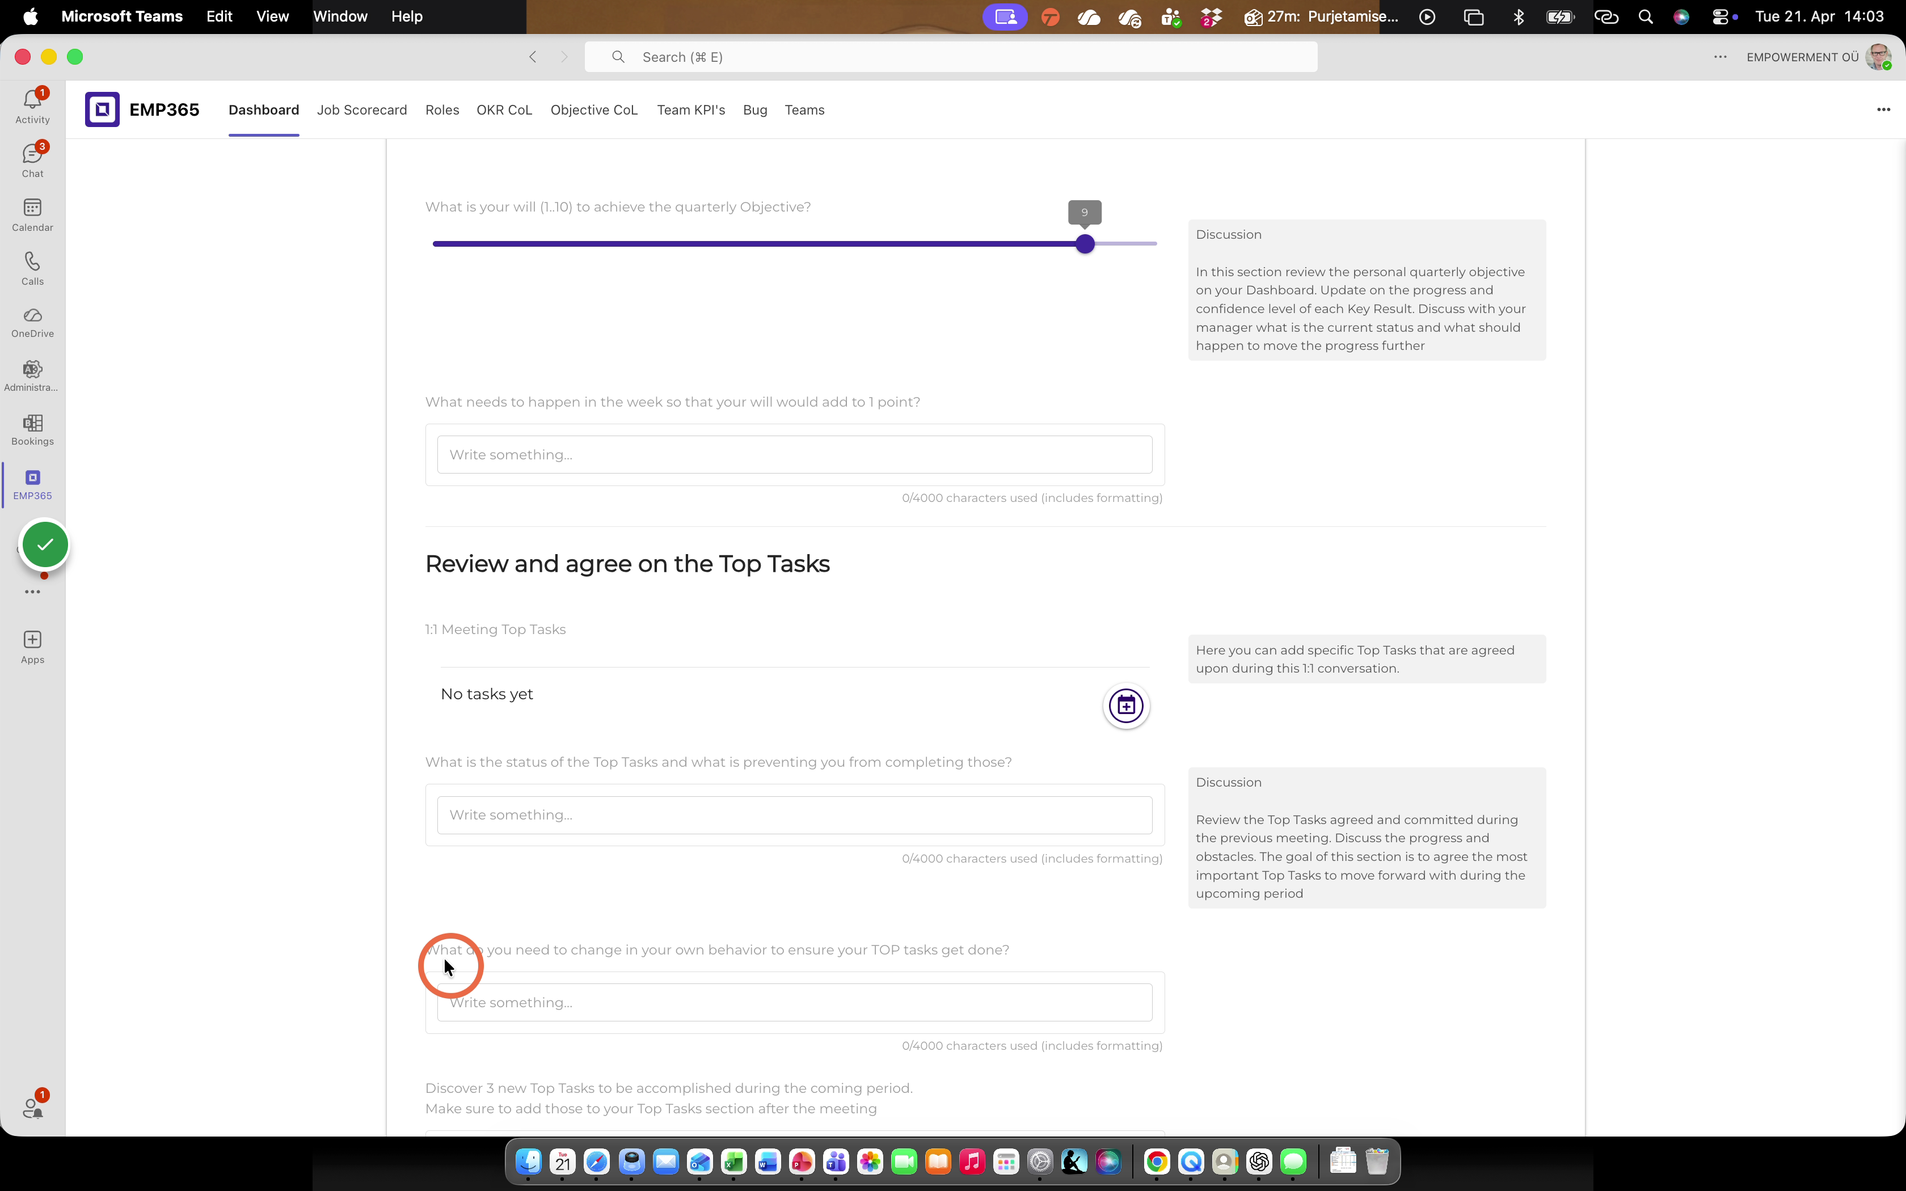
Task: Open Calendar in the Teams sidebar
Action: point(32,214)
